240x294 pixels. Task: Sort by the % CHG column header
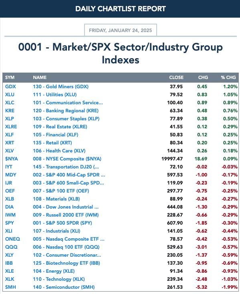click(228, 77)
